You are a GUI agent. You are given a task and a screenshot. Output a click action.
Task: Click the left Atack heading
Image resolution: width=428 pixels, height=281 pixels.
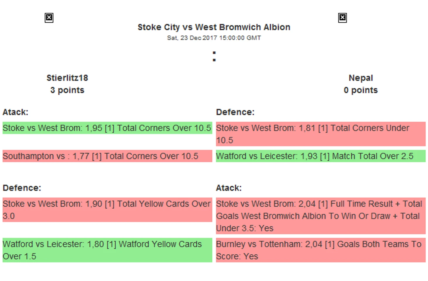(16, 112)
